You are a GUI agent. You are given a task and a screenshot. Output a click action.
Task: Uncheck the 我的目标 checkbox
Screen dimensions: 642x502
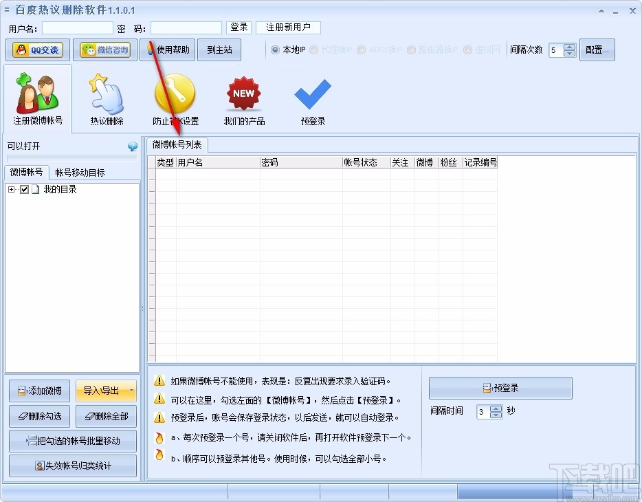tap(25, 189)
